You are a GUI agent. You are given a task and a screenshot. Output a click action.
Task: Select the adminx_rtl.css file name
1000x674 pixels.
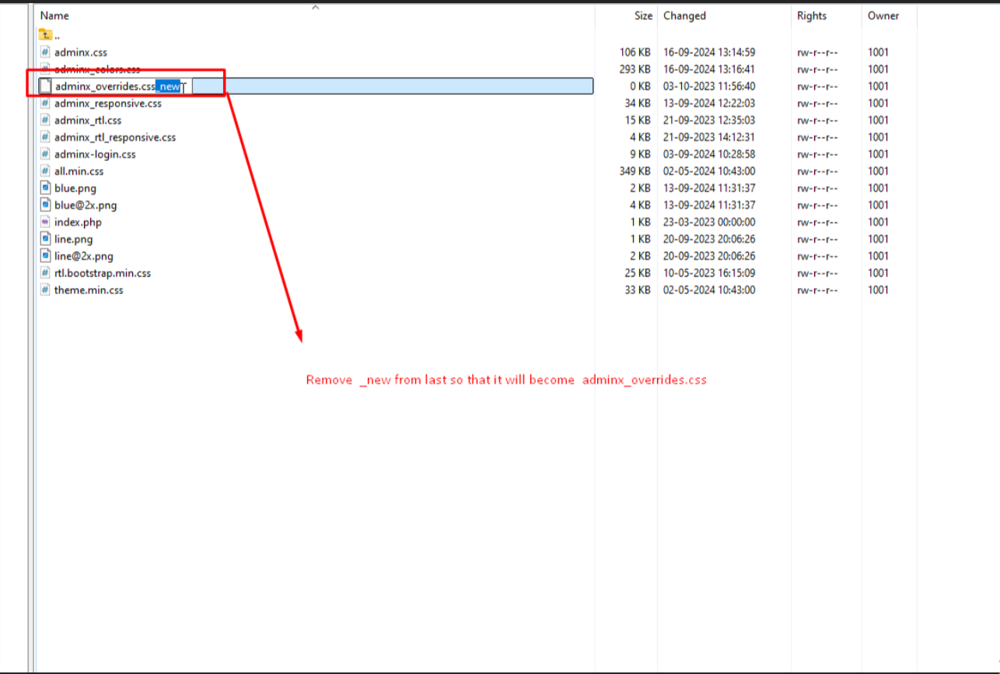pyautogui.click(x=88, y=121)
